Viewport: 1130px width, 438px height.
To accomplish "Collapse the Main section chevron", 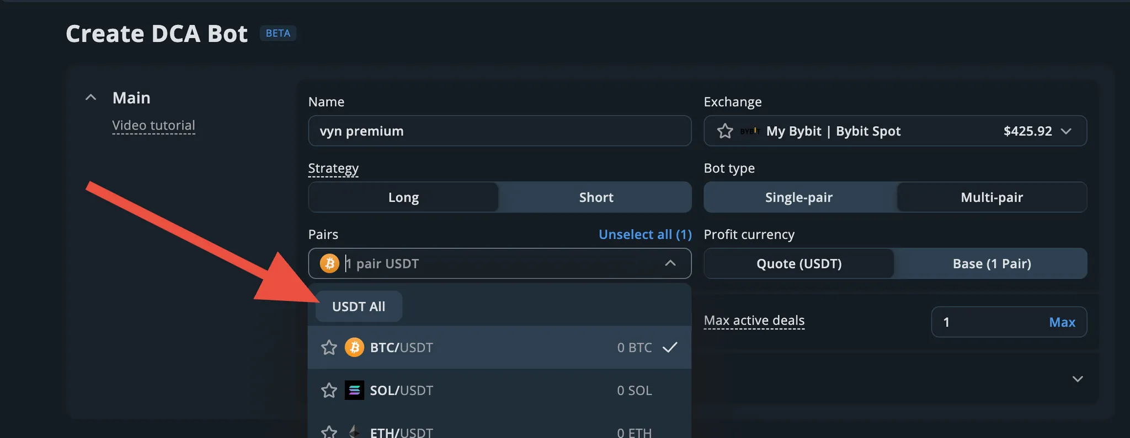I will coord(91,98).
